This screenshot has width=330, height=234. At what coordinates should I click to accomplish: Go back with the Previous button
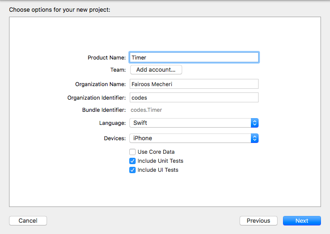[x=259, y=220]
